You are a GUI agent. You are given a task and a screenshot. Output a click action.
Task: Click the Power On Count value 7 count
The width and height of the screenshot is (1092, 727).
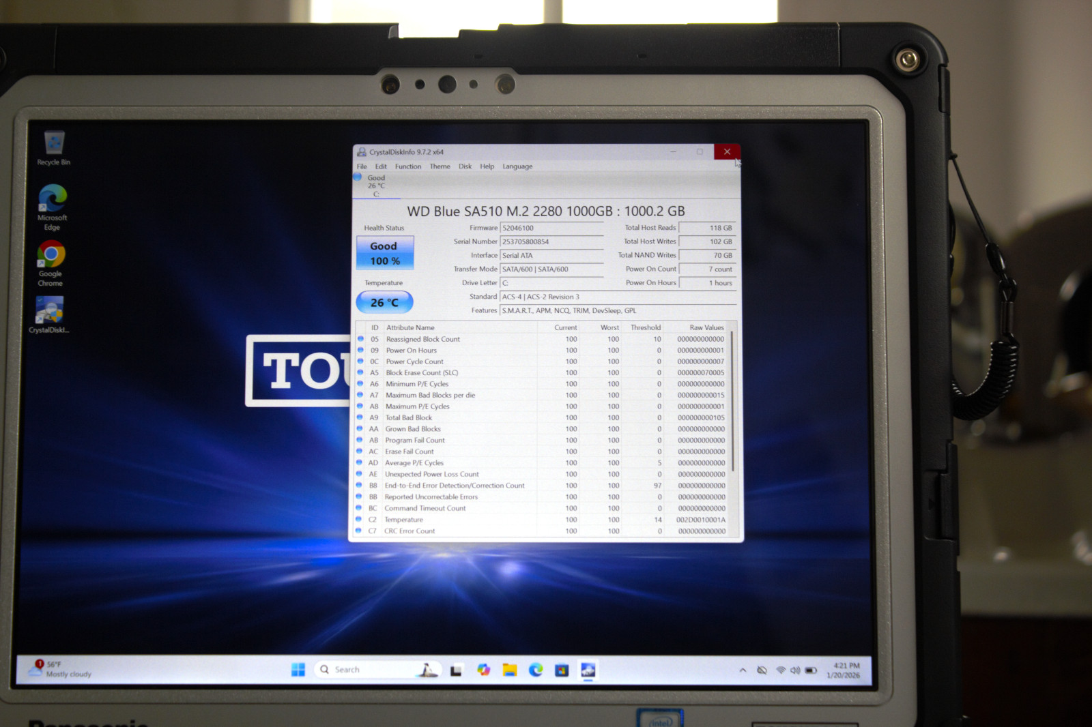click(x=707, y=269)
